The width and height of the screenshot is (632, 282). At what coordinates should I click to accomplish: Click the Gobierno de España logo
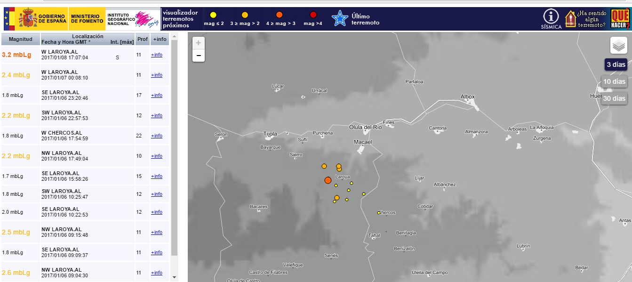[35, 19]
